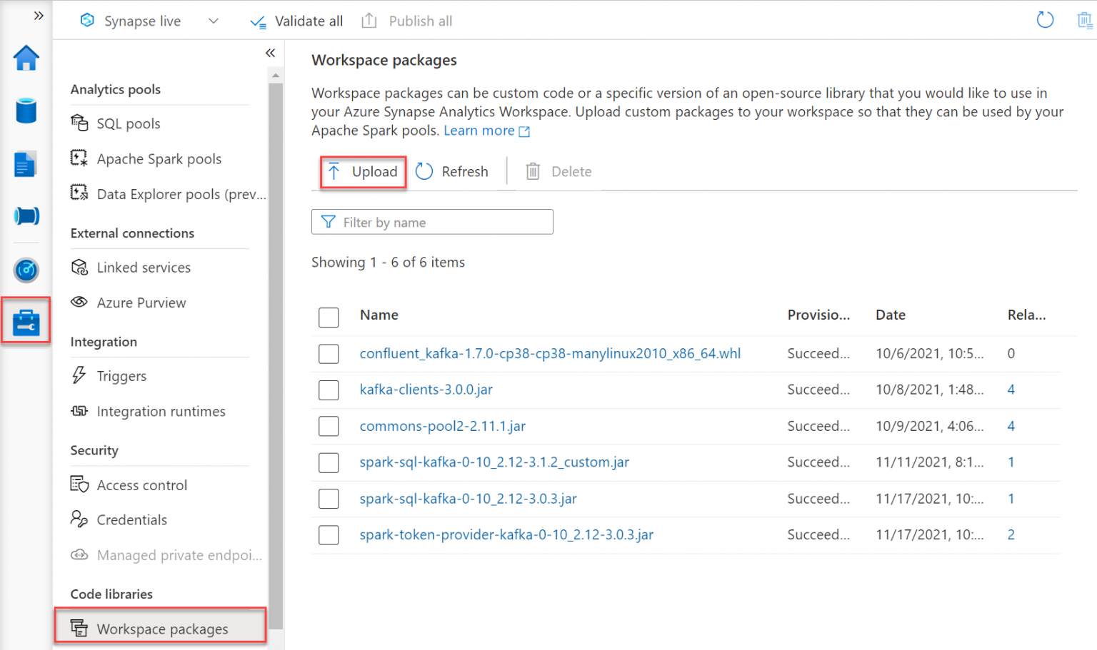The width and height of the screenshot is (1097, 650).
Task: Select all packages using the header checkbox
Action: pos(329,318)
